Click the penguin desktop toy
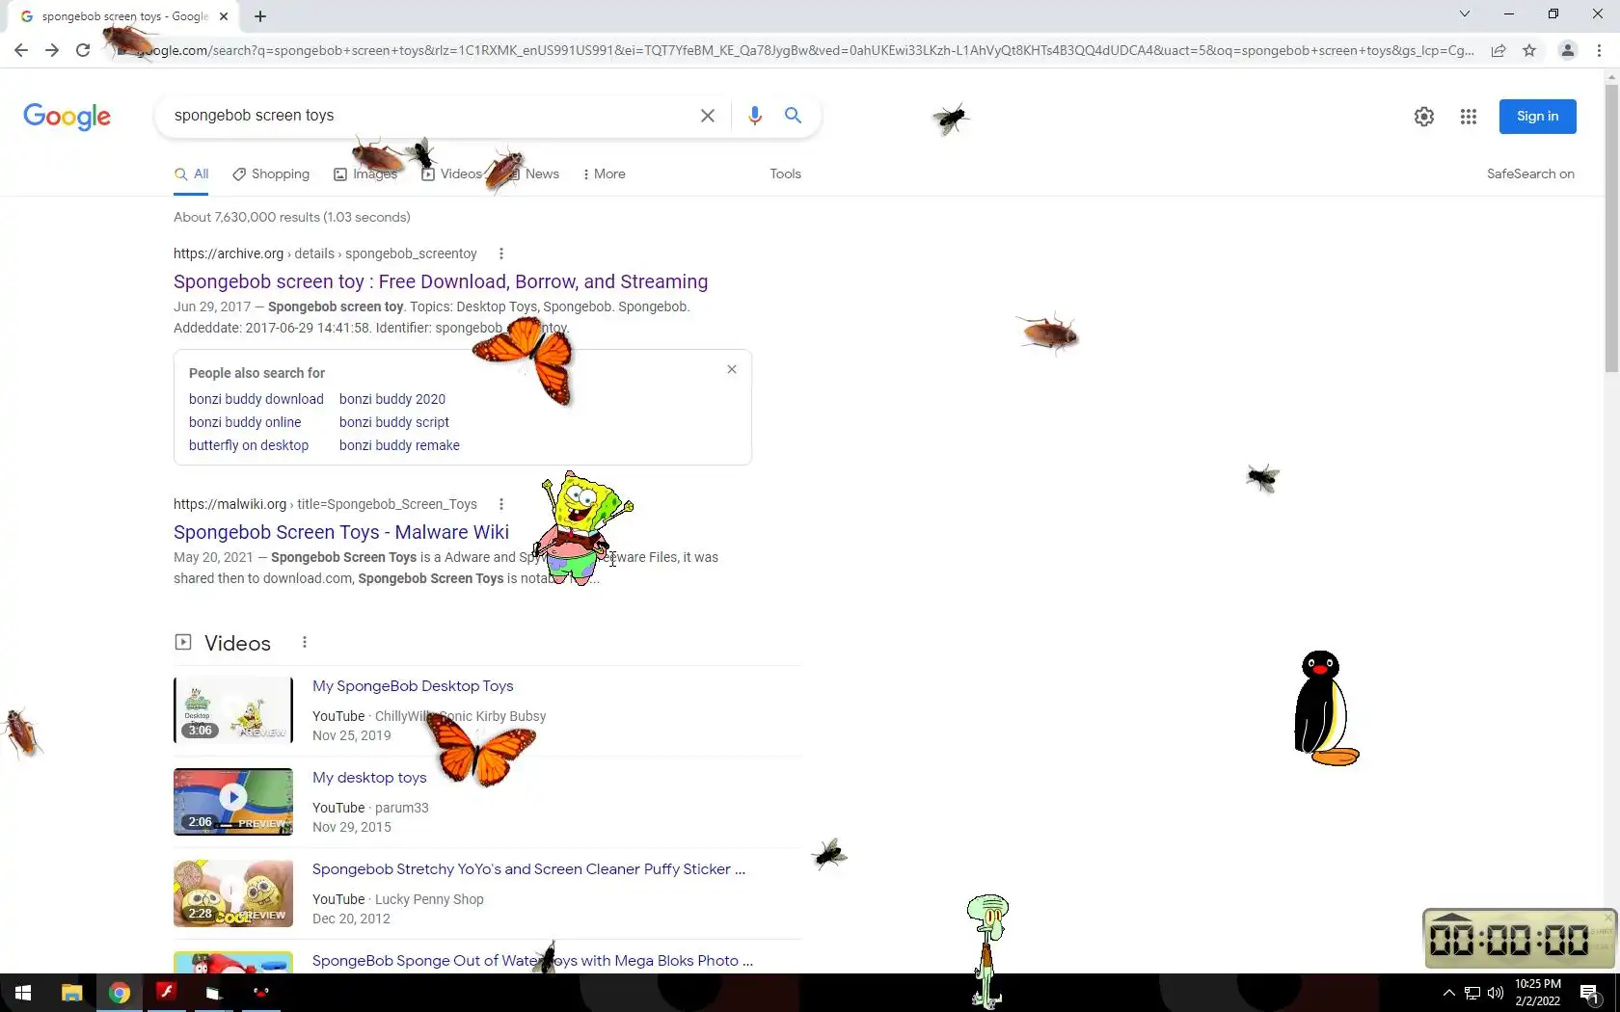Viewport: 1620px width, 1012px height. click(x=1325, y=708)
